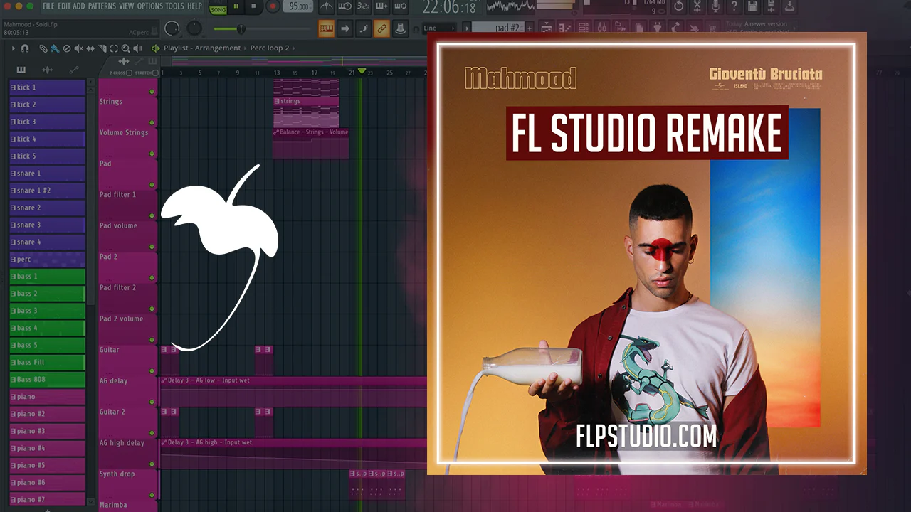Click the master pitch knob

pyautogui.click(x=194, y=29)
